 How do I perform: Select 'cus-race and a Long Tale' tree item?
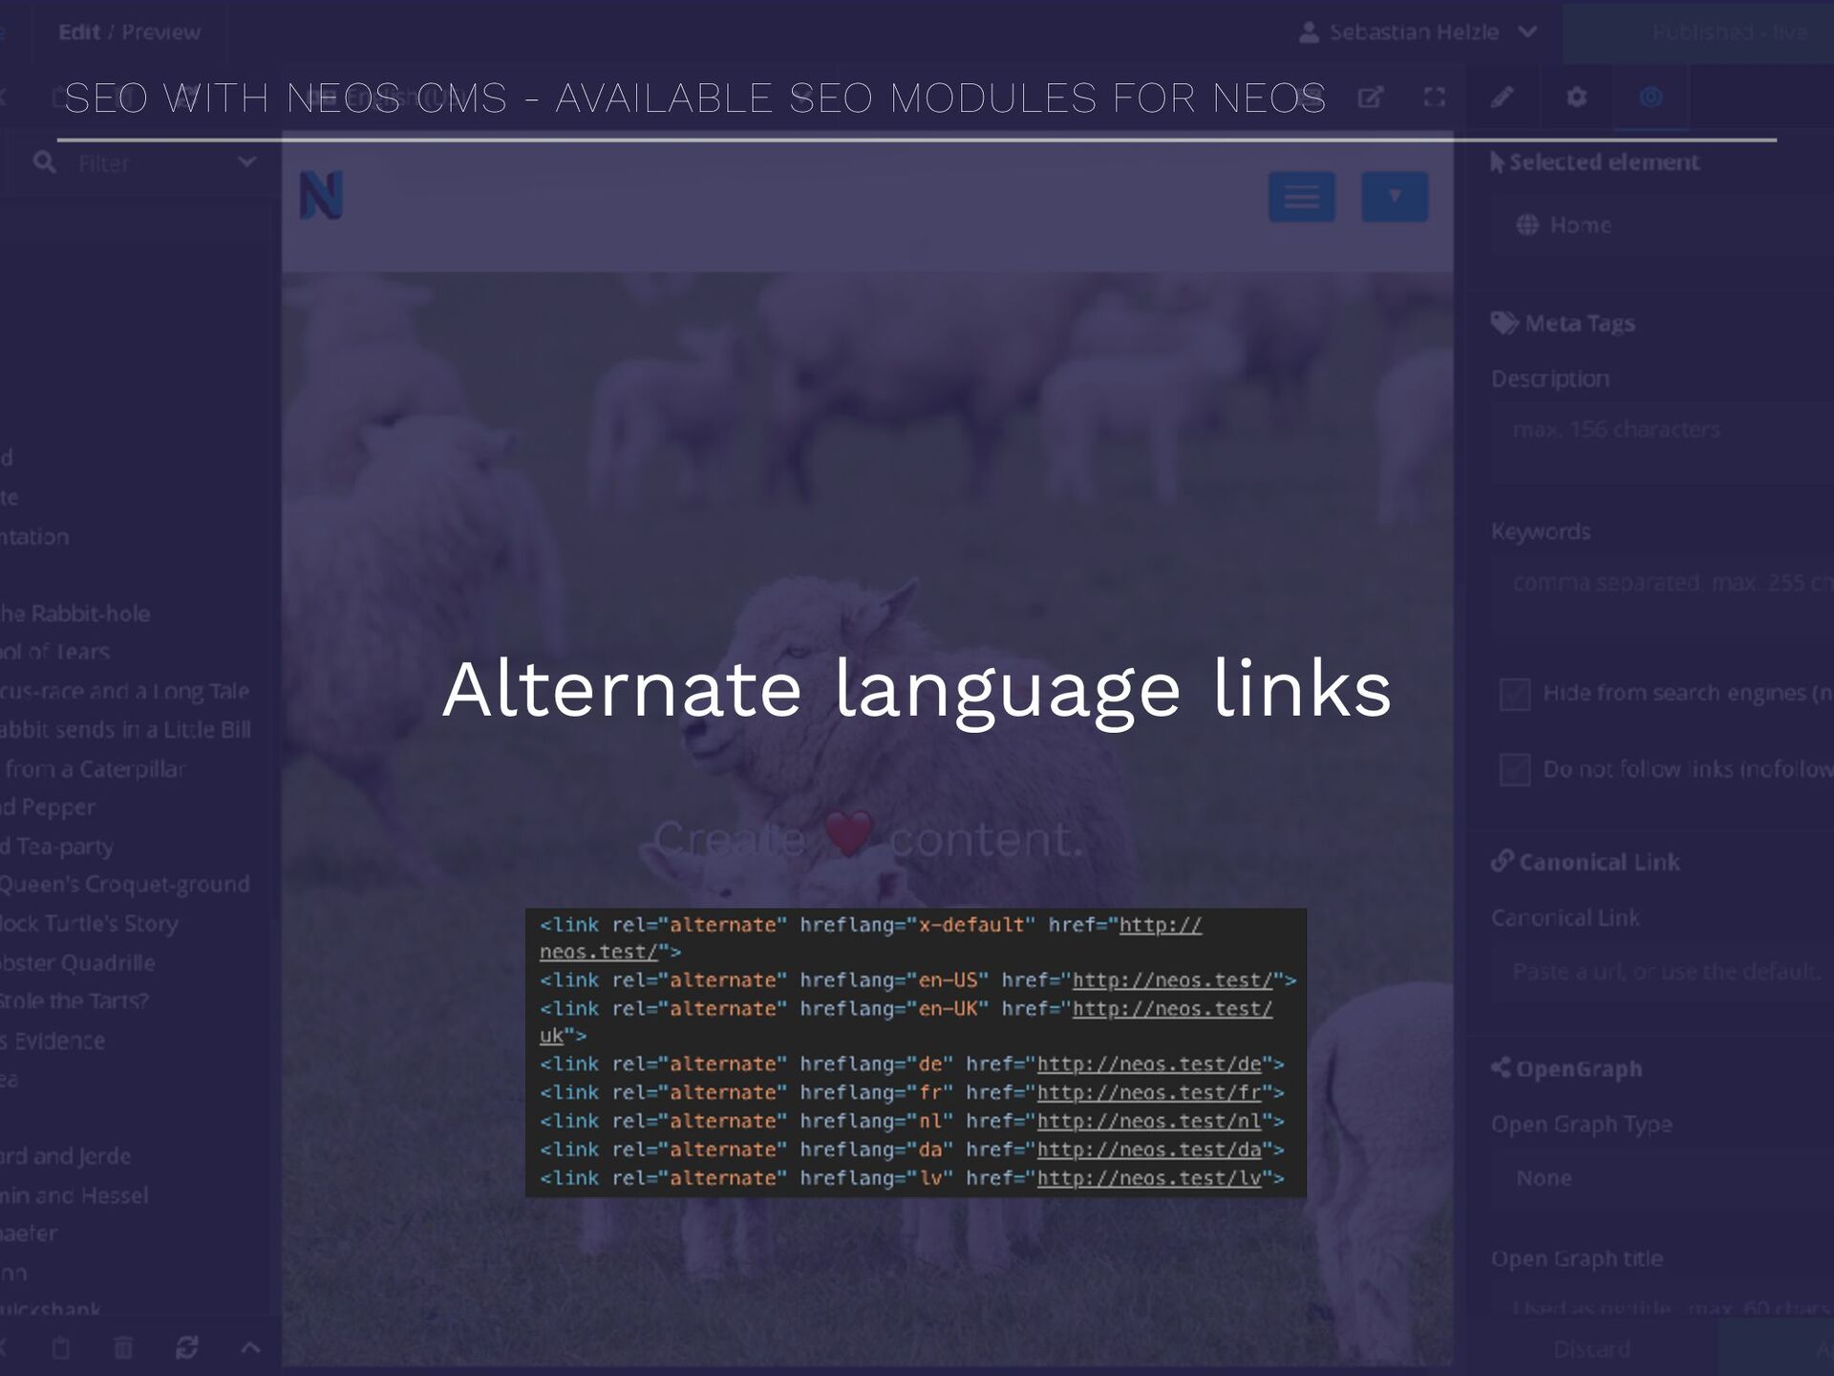coord(125,691)
